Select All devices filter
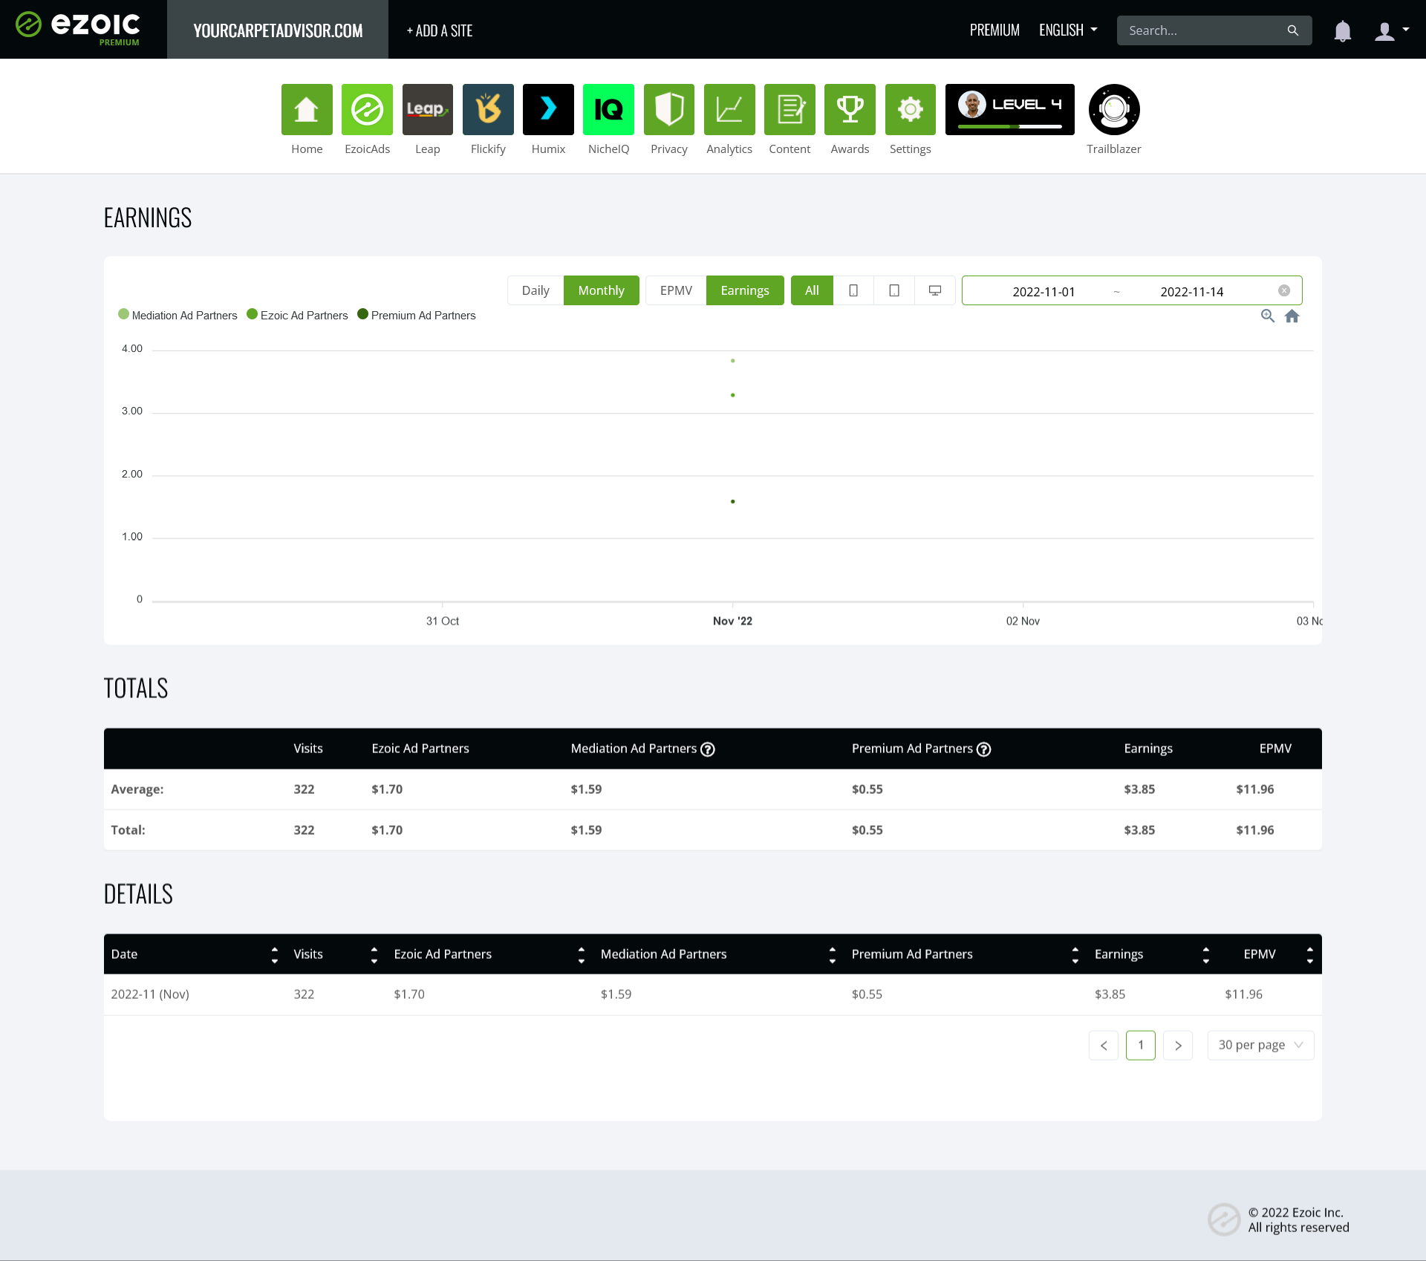This screenshot has width=1426, height=1261. pos(812,290)
